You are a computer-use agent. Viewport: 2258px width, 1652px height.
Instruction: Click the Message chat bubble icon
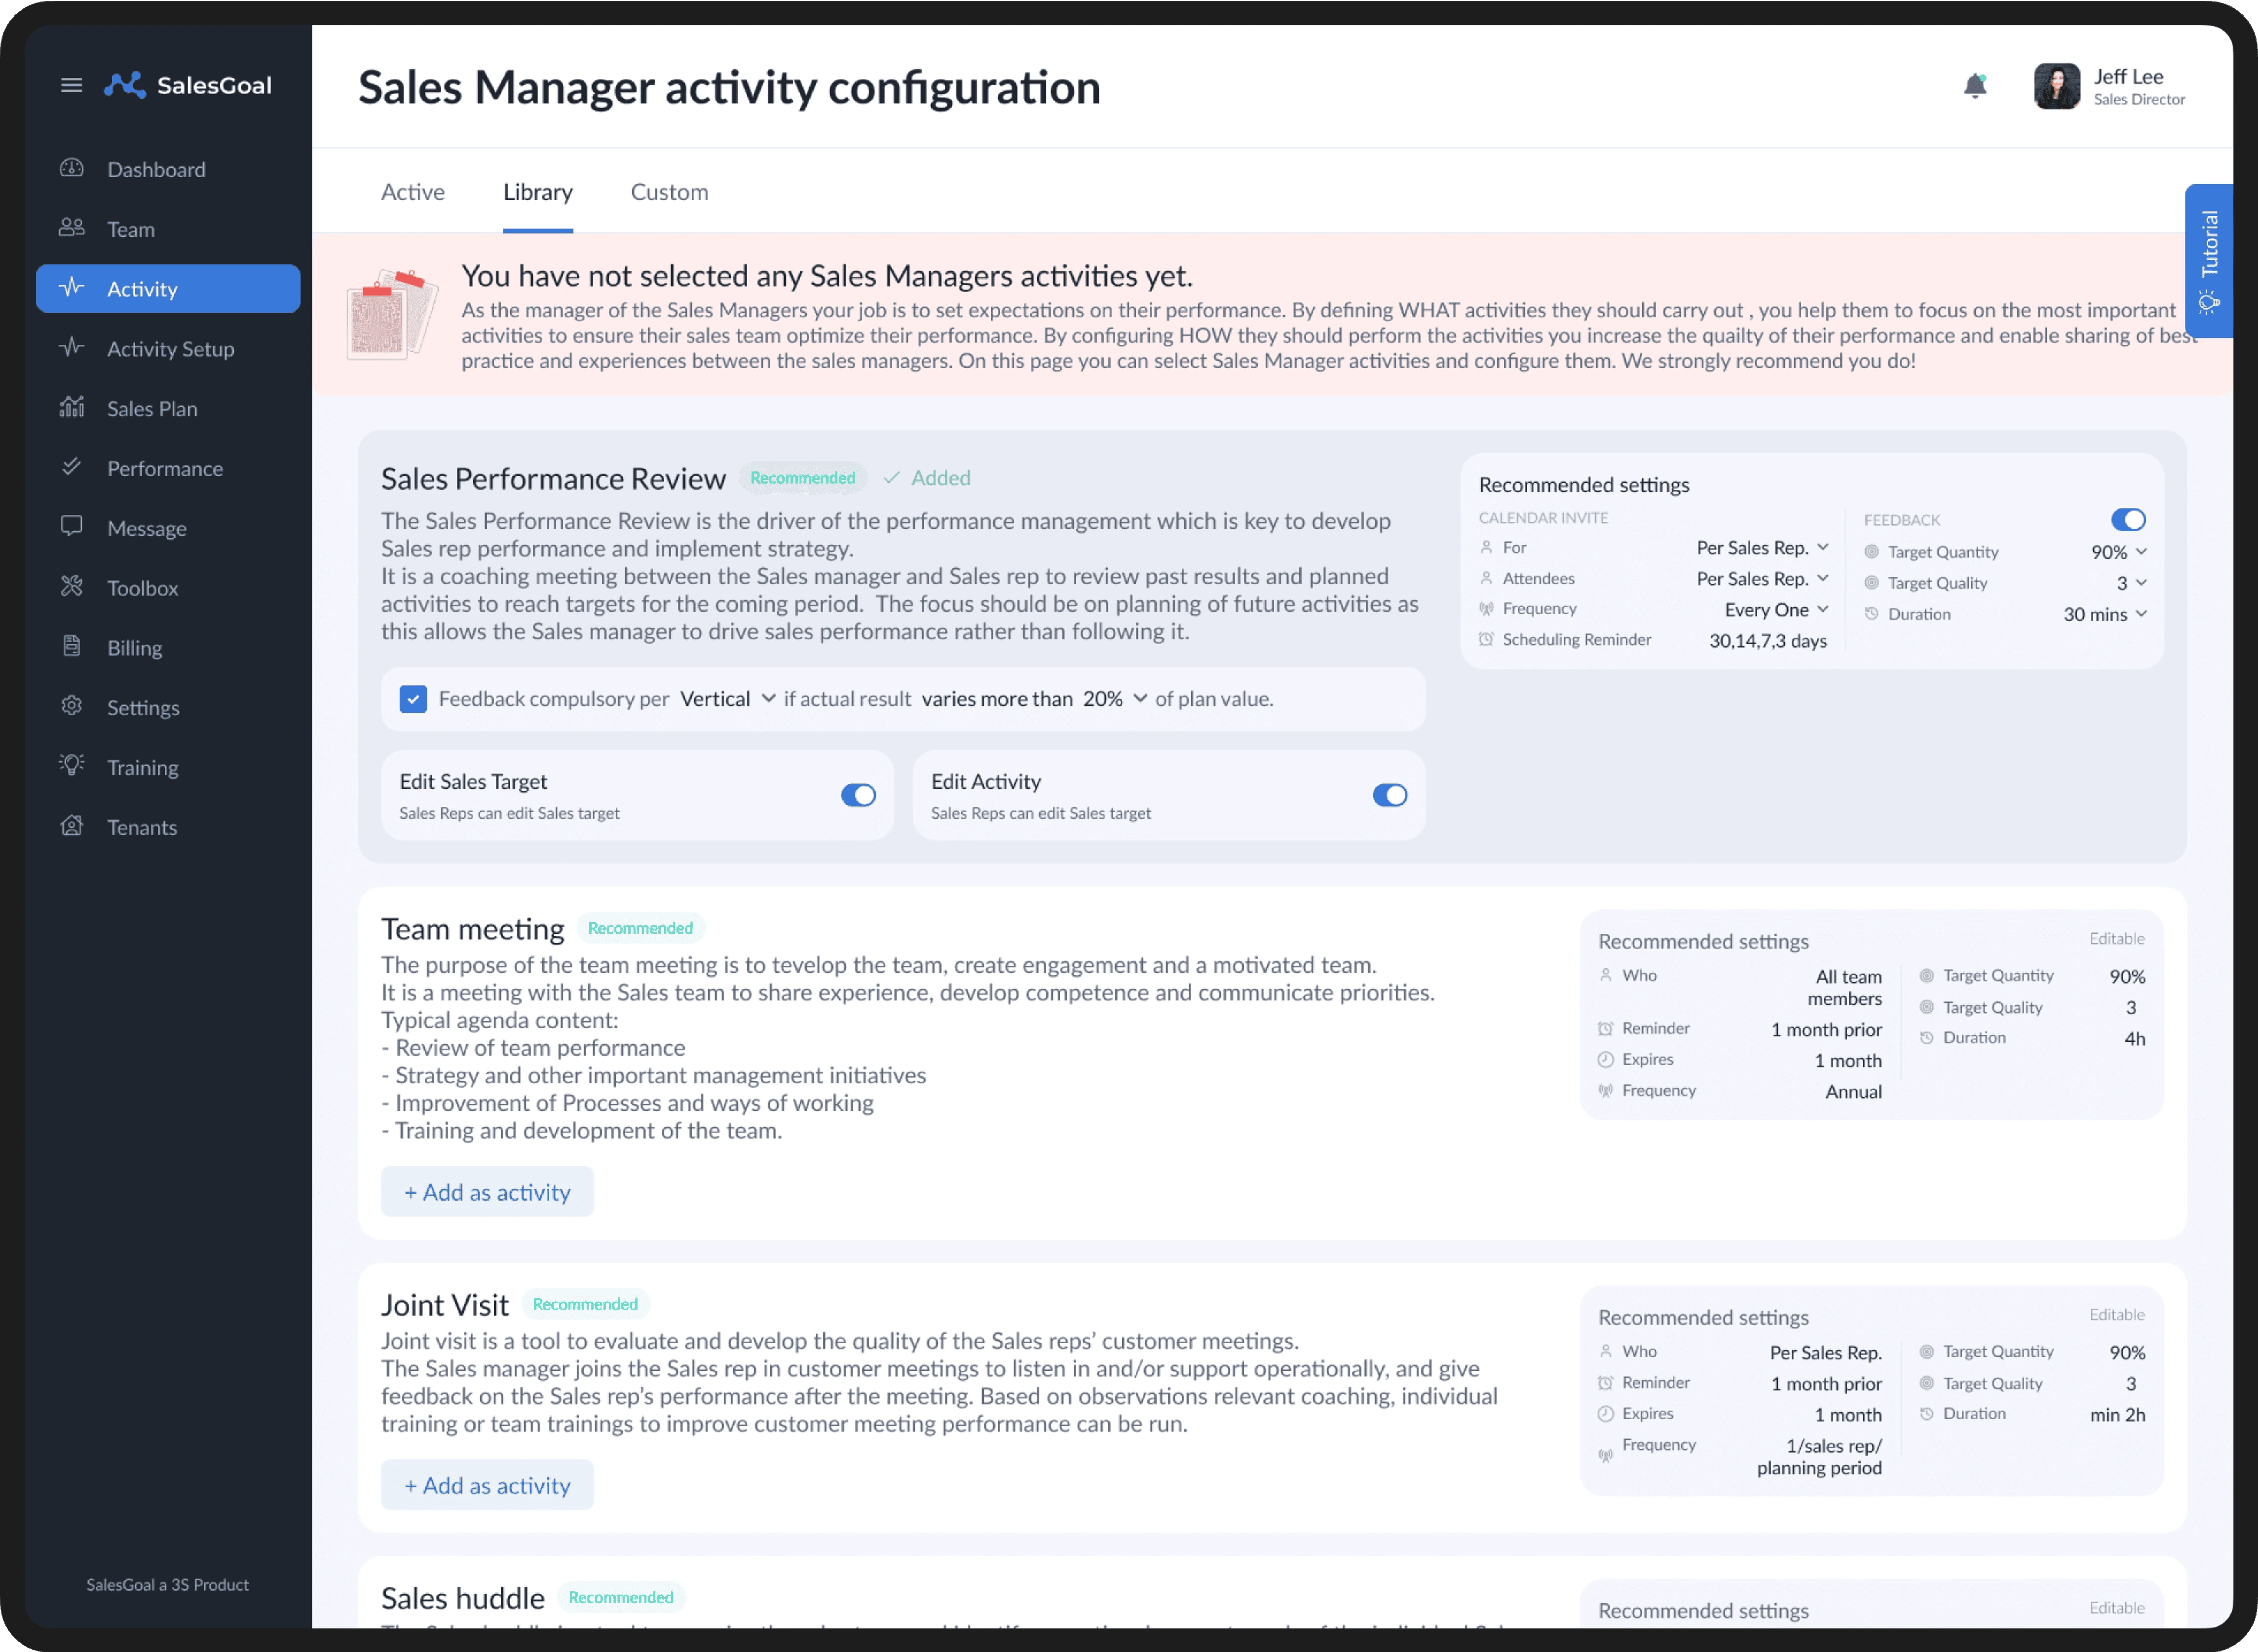pyautogui.click(x=72, y=527)
